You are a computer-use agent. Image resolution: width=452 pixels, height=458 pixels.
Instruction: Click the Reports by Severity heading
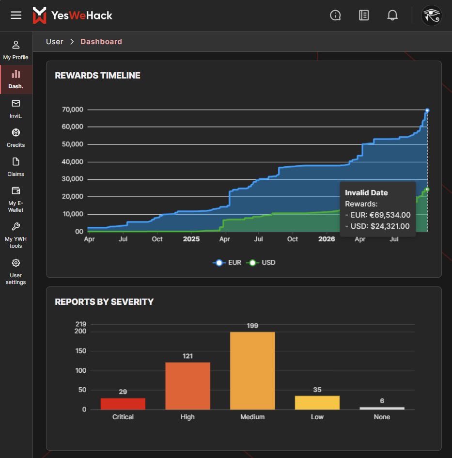click(x=104, y=302)
